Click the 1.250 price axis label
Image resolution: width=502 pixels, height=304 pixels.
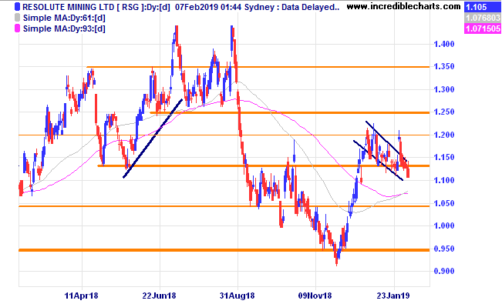443,112
